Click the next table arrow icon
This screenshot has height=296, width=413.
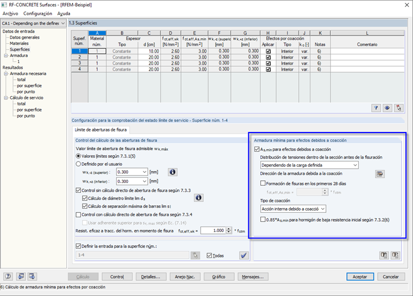pyautogui.click(x=32, y=276)
